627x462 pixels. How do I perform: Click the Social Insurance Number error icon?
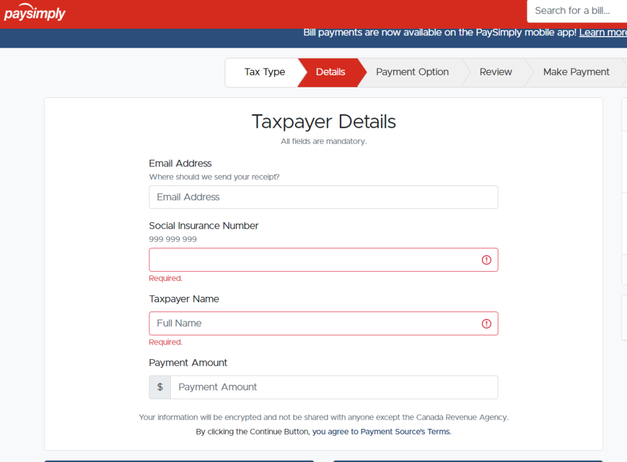tap(486, 260)
